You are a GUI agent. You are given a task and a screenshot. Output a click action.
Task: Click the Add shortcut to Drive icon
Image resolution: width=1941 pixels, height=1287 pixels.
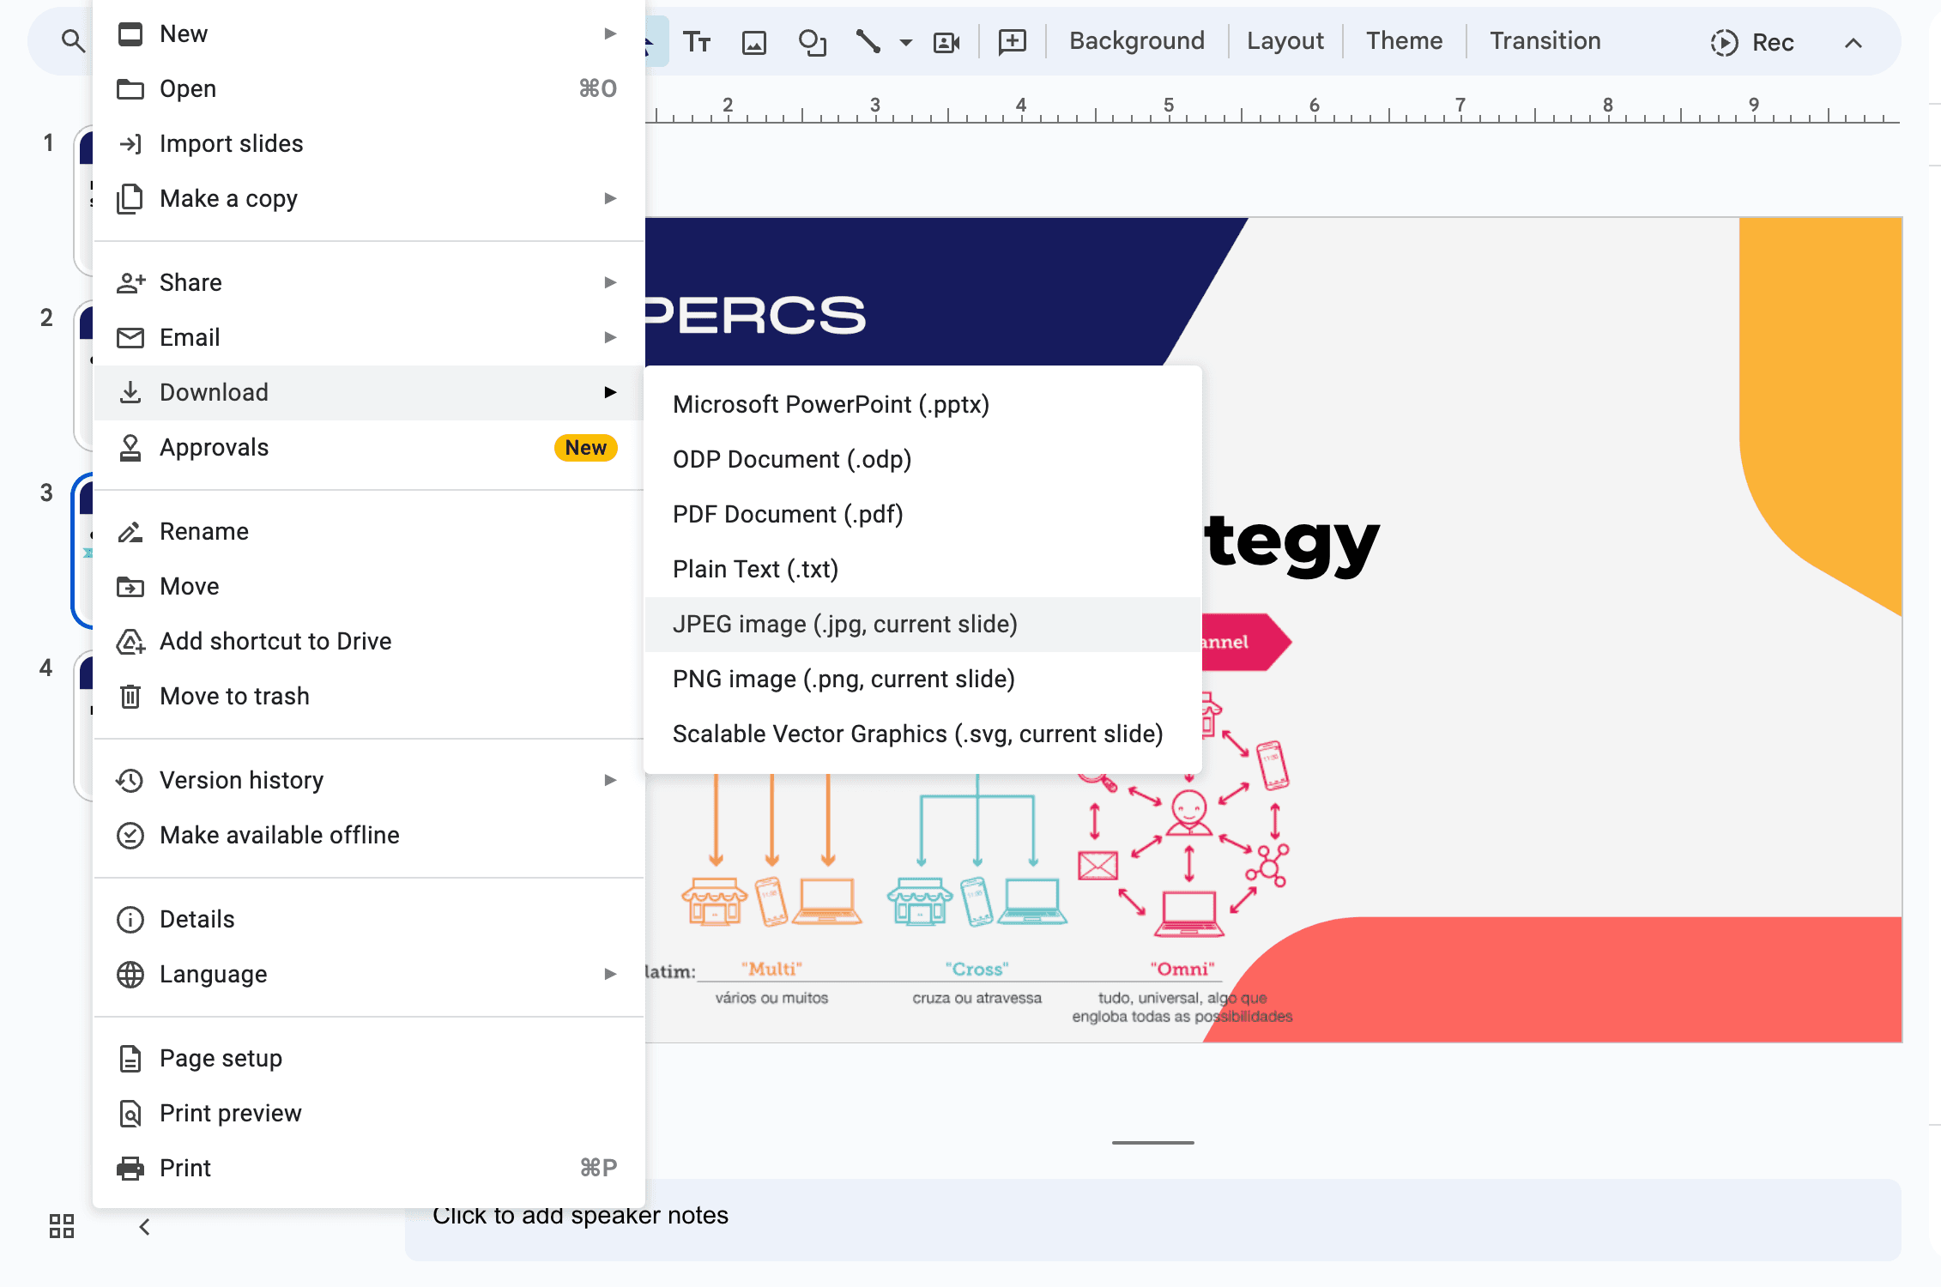(x=130, y=641)
